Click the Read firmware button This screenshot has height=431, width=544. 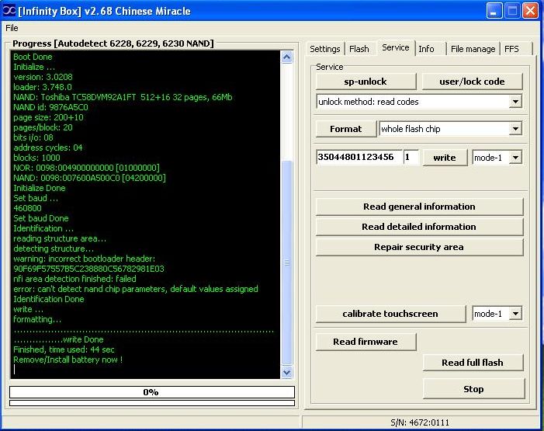pos(366,342)
